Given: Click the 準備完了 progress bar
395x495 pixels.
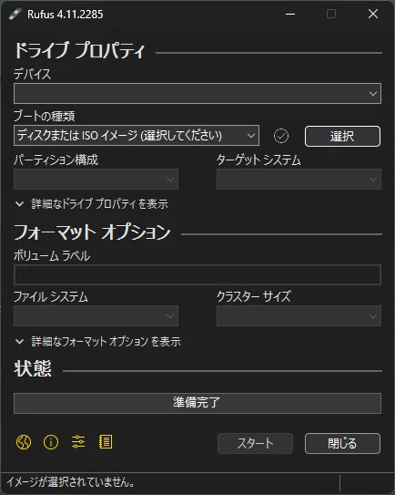Looking at the screenshot, I should pos(197,403).
